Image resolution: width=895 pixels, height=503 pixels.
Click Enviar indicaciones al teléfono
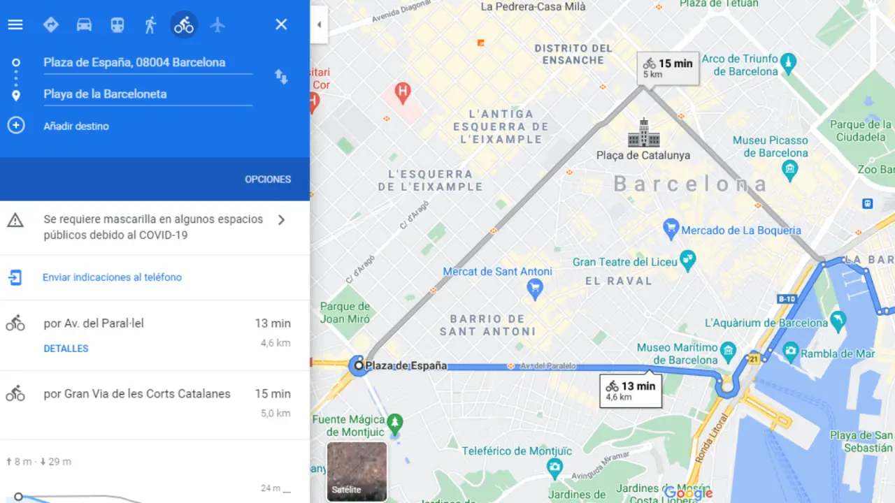click(112, 277)
